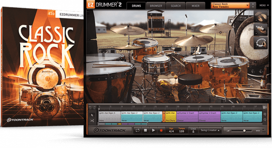Select the yellow Pre Chorus song block
Screen dimensions: 272x148
pyautogui.click(x=171, y=116)
